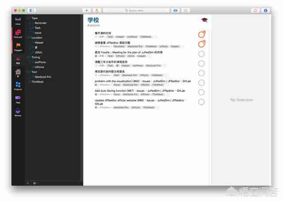Viewport: 283px width, 202px height.
Task: Click the Search field in the toolbar
Action: coord(136,11)
